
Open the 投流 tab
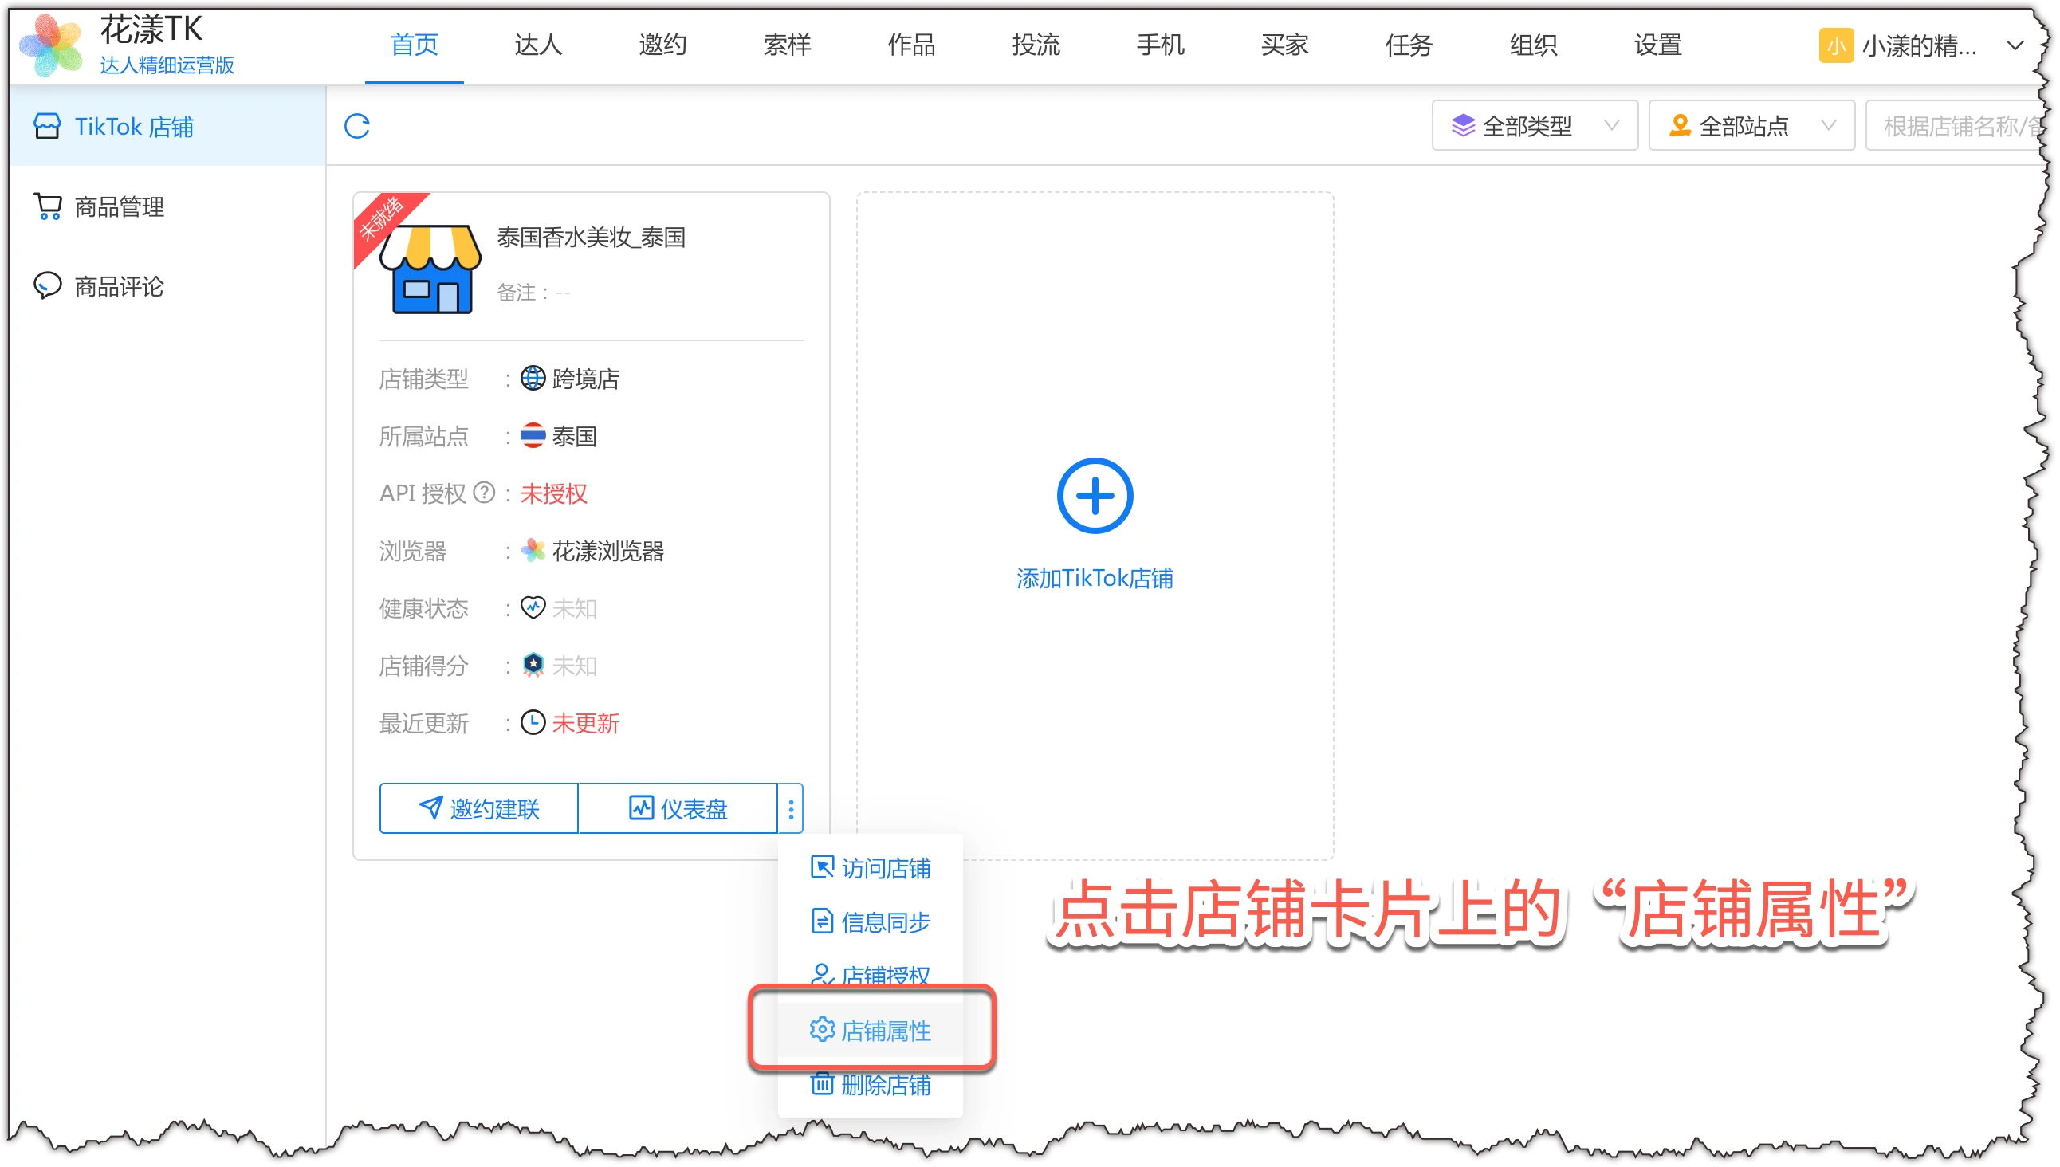pyautogui.click(x=1036, y=45)
